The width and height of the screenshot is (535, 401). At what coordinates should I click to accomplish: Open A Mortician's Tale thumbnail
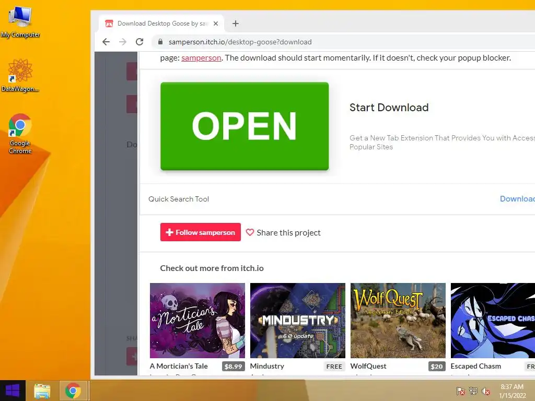coord(197,321)
